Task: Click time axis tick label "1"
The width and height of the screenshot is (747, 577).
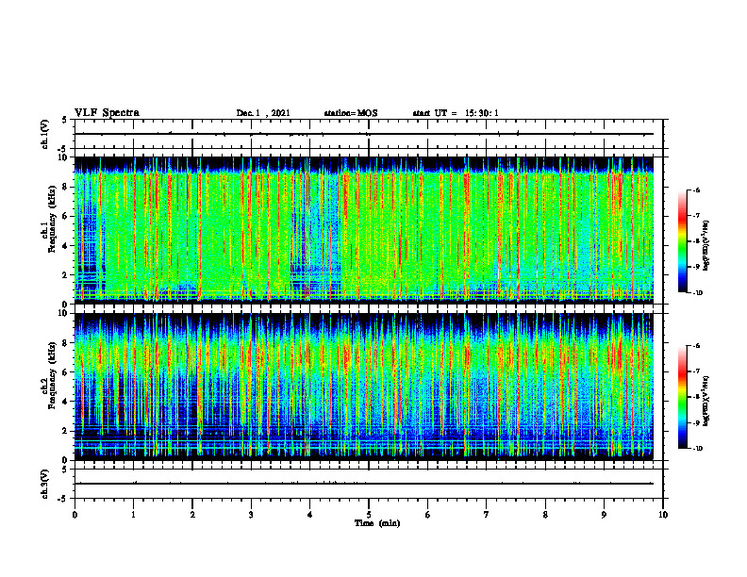Action: coord(133,515)
